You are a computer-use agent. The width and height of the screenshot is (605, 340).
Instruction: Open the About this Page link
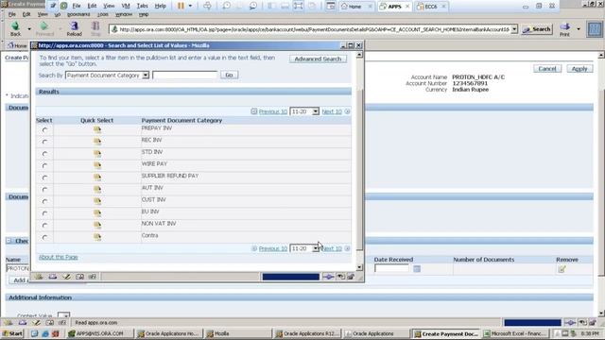(x=59, y=257)
